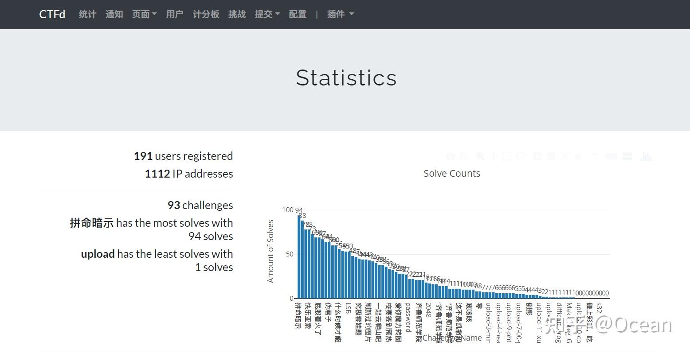Click the CTFd brand link
The width and height of the screenshot is (690, 353).
[x=52, y=14]
